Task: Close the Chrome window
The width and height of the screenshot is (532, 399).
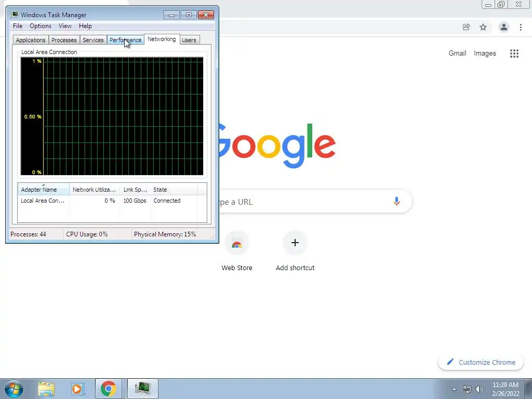Action: pos(519,5)
